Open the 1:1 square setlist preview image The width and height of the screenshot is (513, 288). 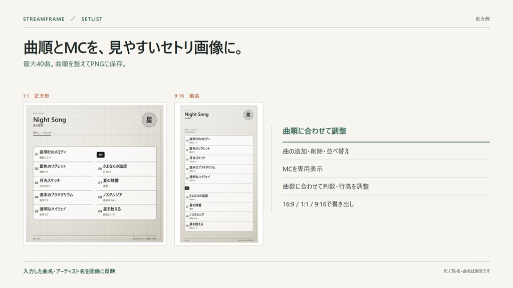95,173
